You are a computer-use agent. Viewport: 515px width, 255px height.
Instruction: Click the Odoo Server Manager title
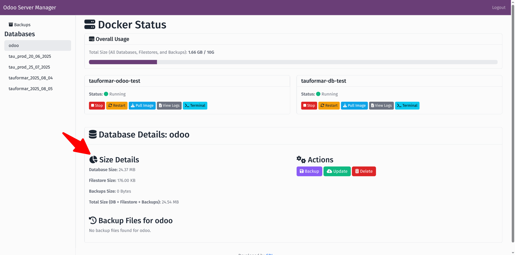(30, 7)
